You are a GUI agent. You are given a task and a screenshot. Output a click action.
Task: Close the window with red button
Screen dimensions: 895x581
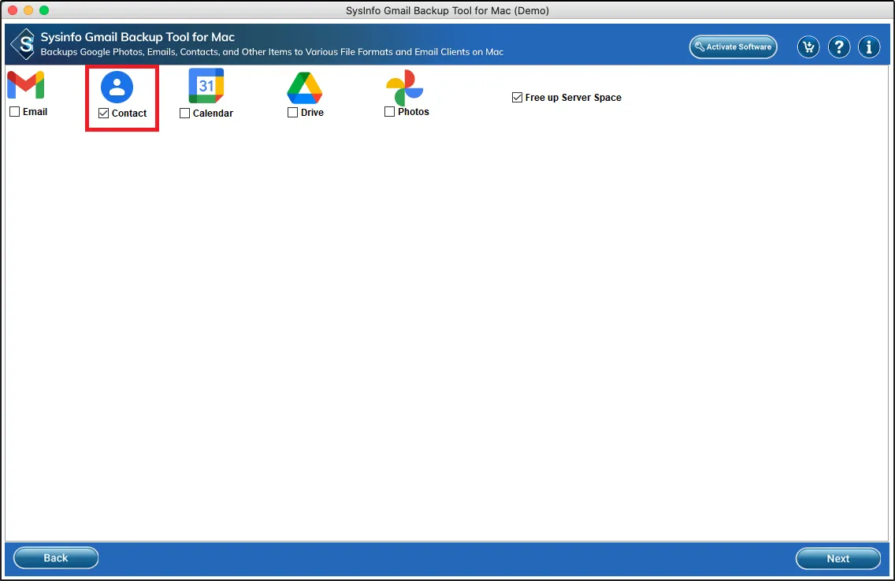click(13, 10)
